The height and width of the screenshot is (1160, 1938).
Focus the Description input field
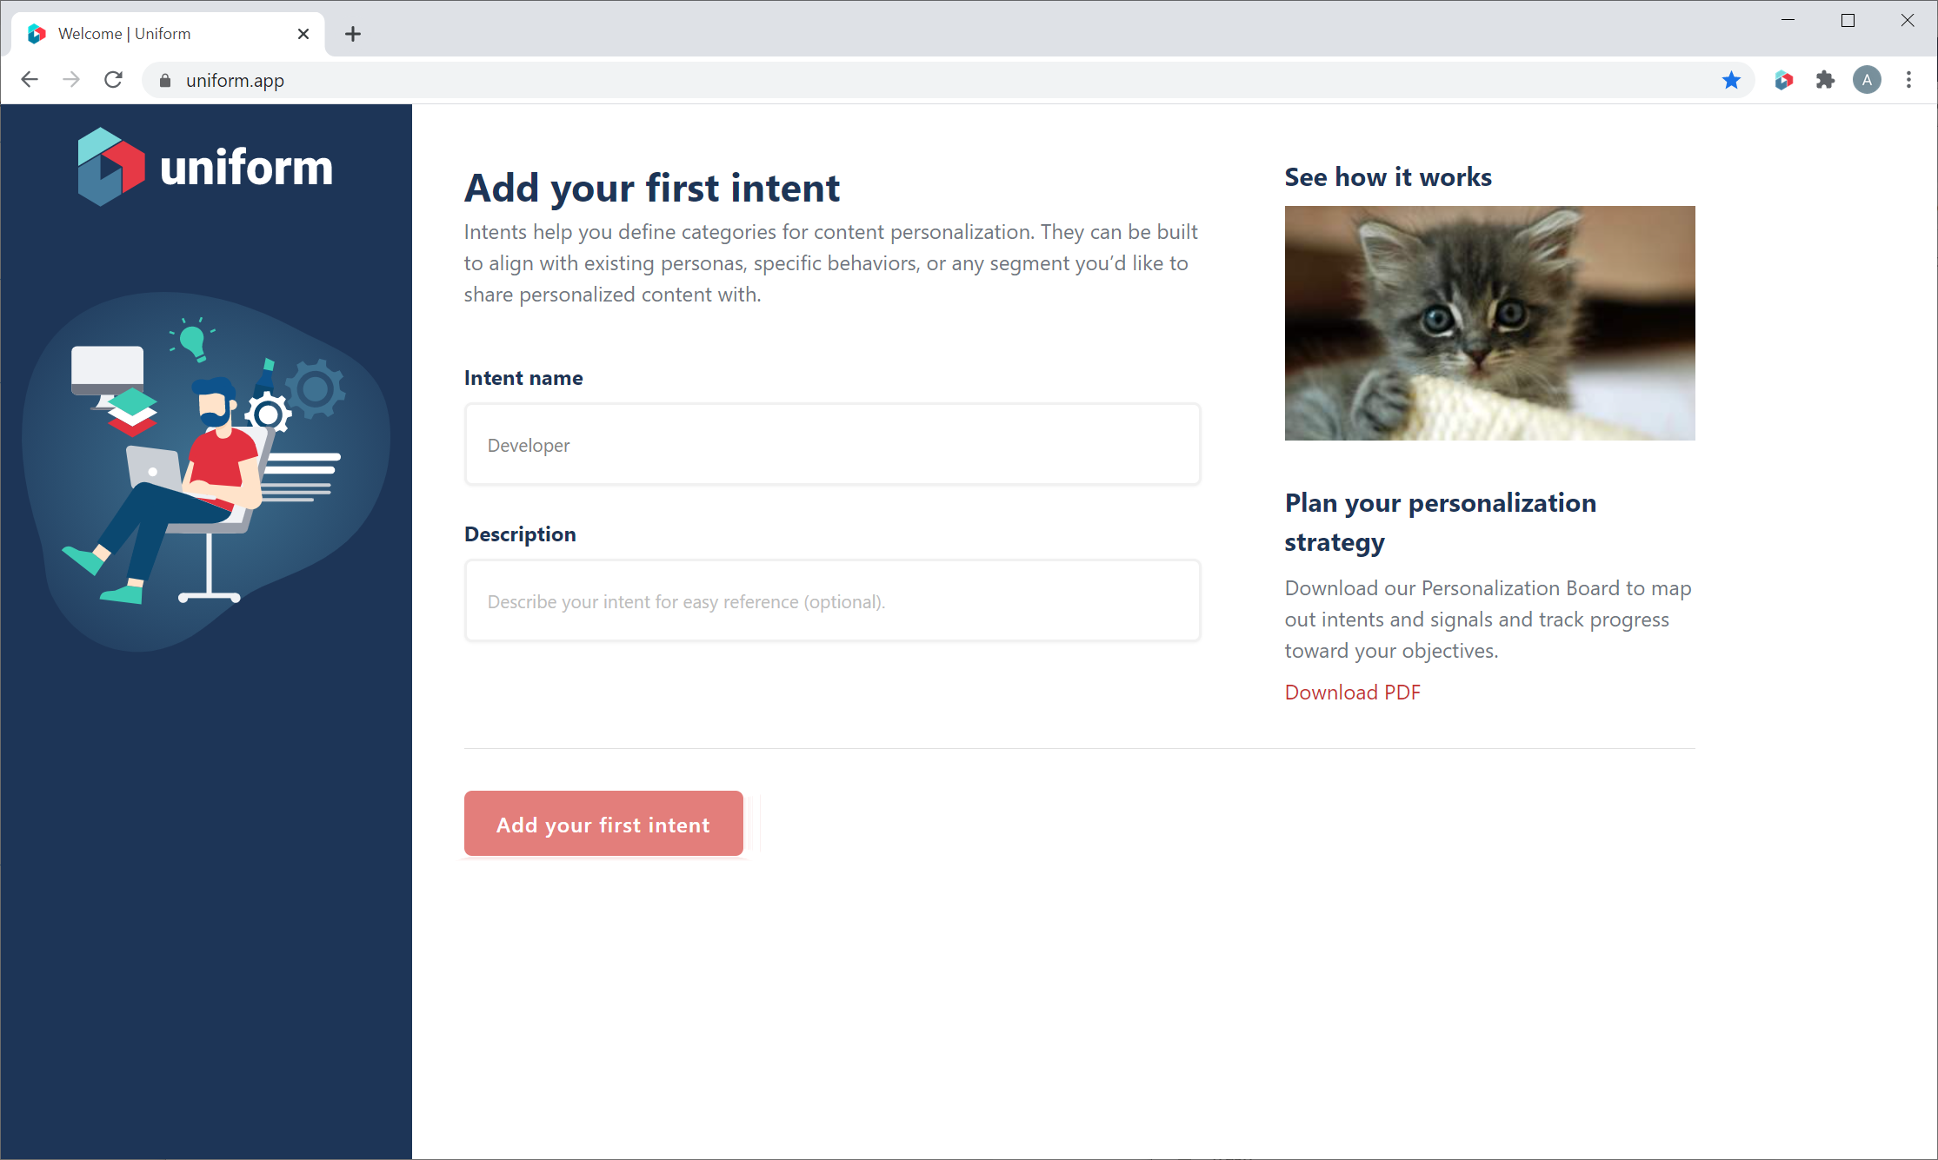pos(832,601)
